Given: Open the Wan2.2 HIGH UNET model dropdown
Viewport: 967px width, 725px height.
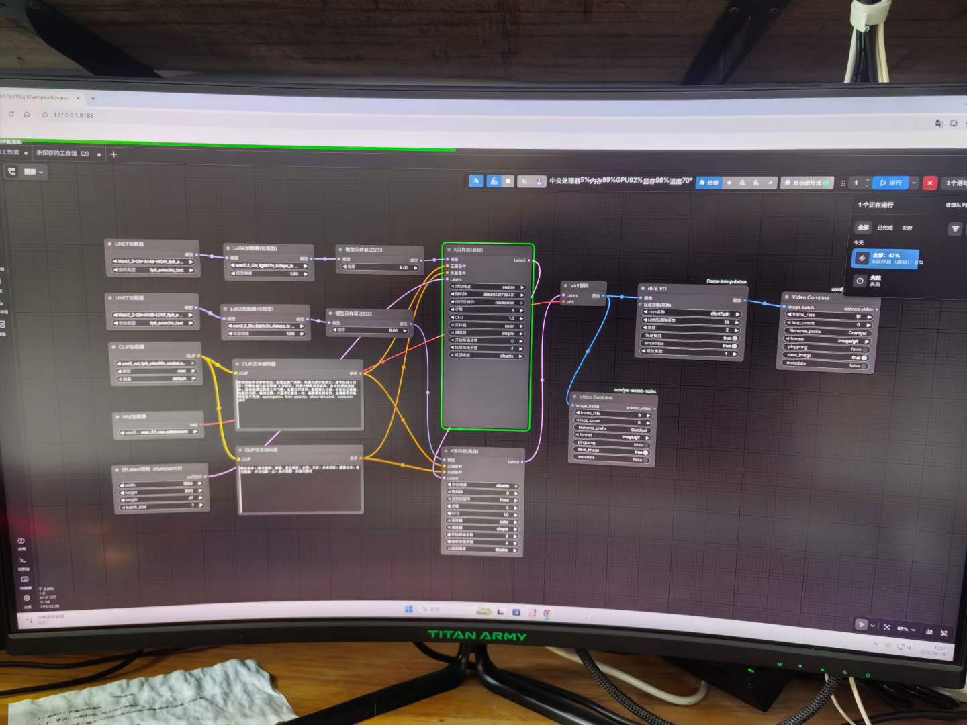Looking at the screenshot, I should click(x=153, y=262).
